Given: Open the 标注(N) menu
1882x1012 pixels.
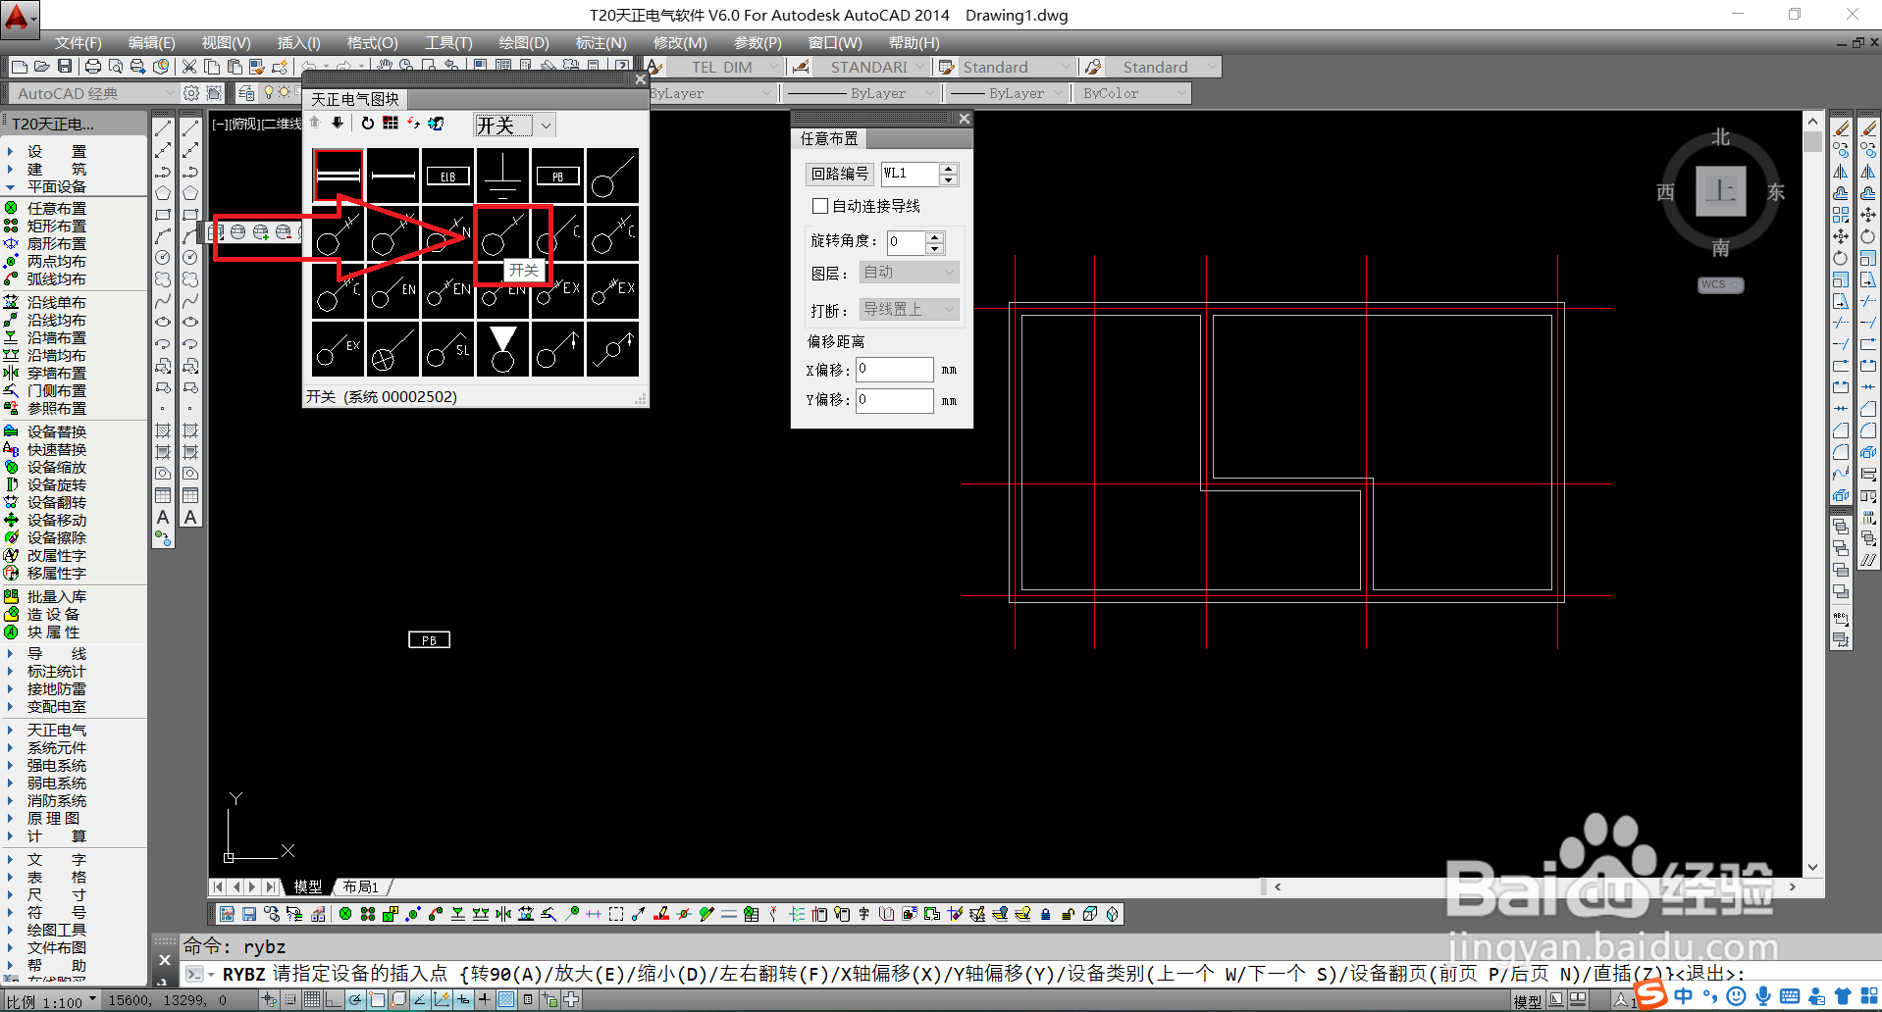Looking at the screenshot, I should [601, 42].
